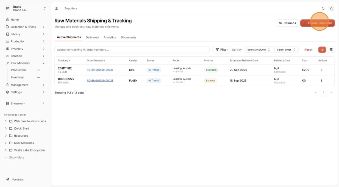
Task: Go to next page arrow
Action: [331, 93]
